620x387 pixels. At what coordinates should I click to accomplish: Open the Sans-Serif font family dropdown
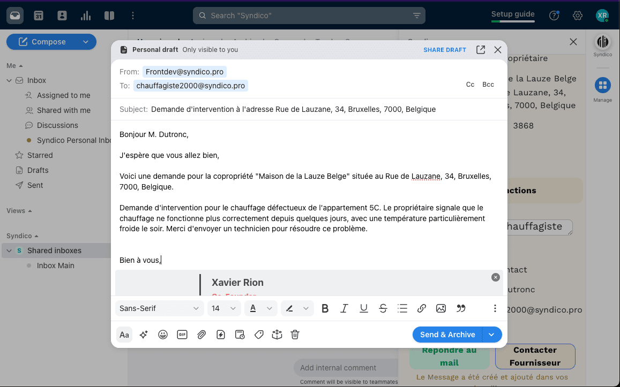(x=159, y=308)
